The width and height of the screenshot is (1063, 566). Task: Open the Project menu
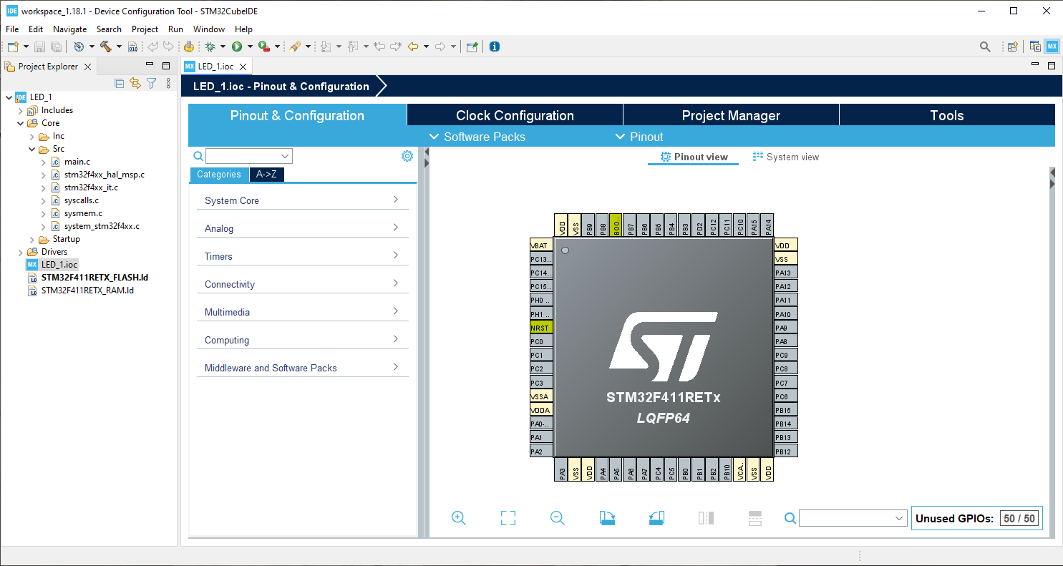[x=145, y=29]
